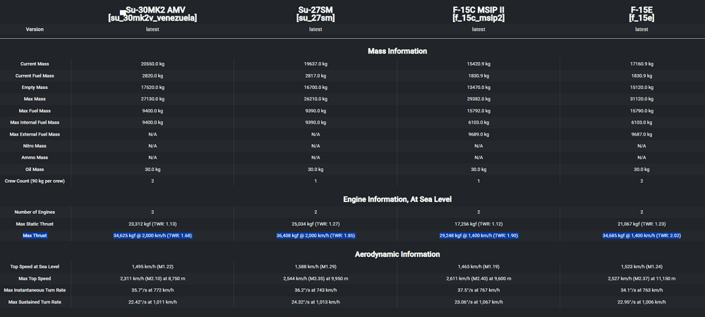Select the 29382.0 kg max mass value
705x317 pixels.
(x=478, y=99)
